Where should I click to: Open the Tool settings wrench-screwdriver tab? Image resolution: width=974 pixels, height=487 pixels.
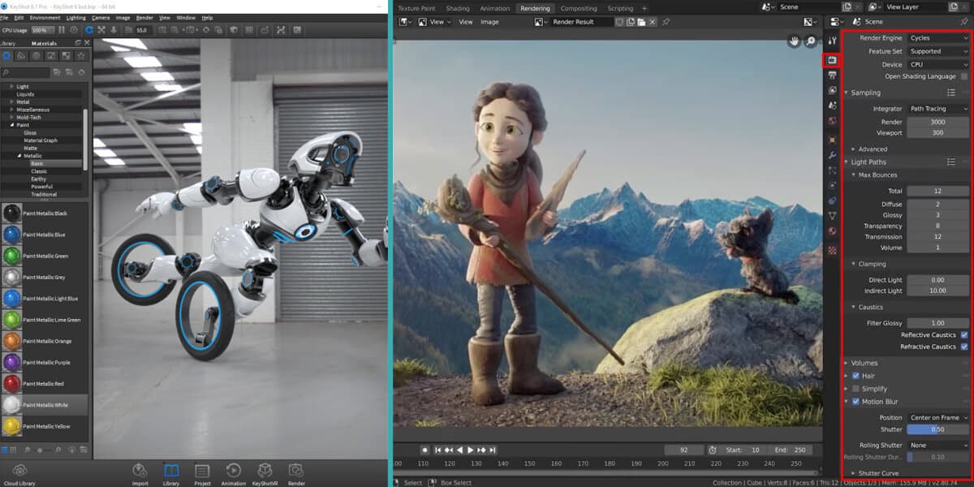(832, 41)
